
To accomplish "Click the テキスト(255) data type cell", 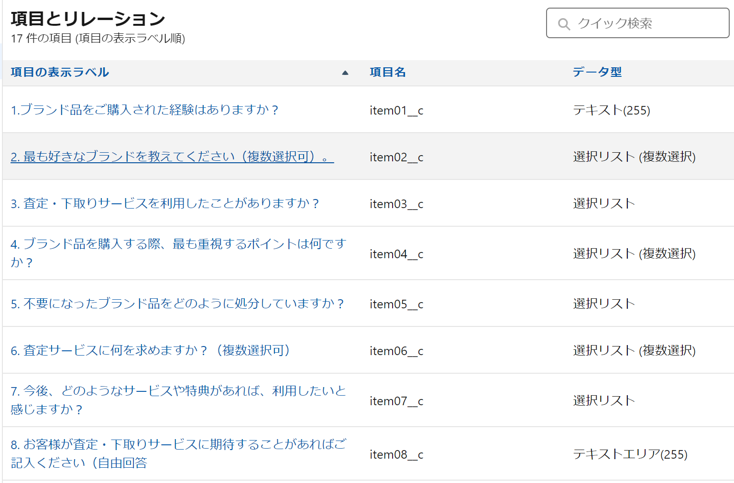I will (x=611, y=111).
